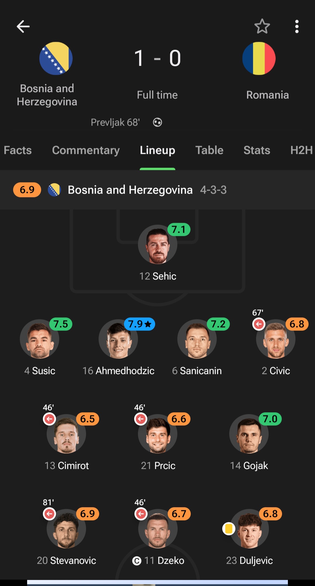The height and width of the screenshot is (586, 315).
Task: Tap the goal ball icon beside Prevljak
Action: tap(157, 122)
